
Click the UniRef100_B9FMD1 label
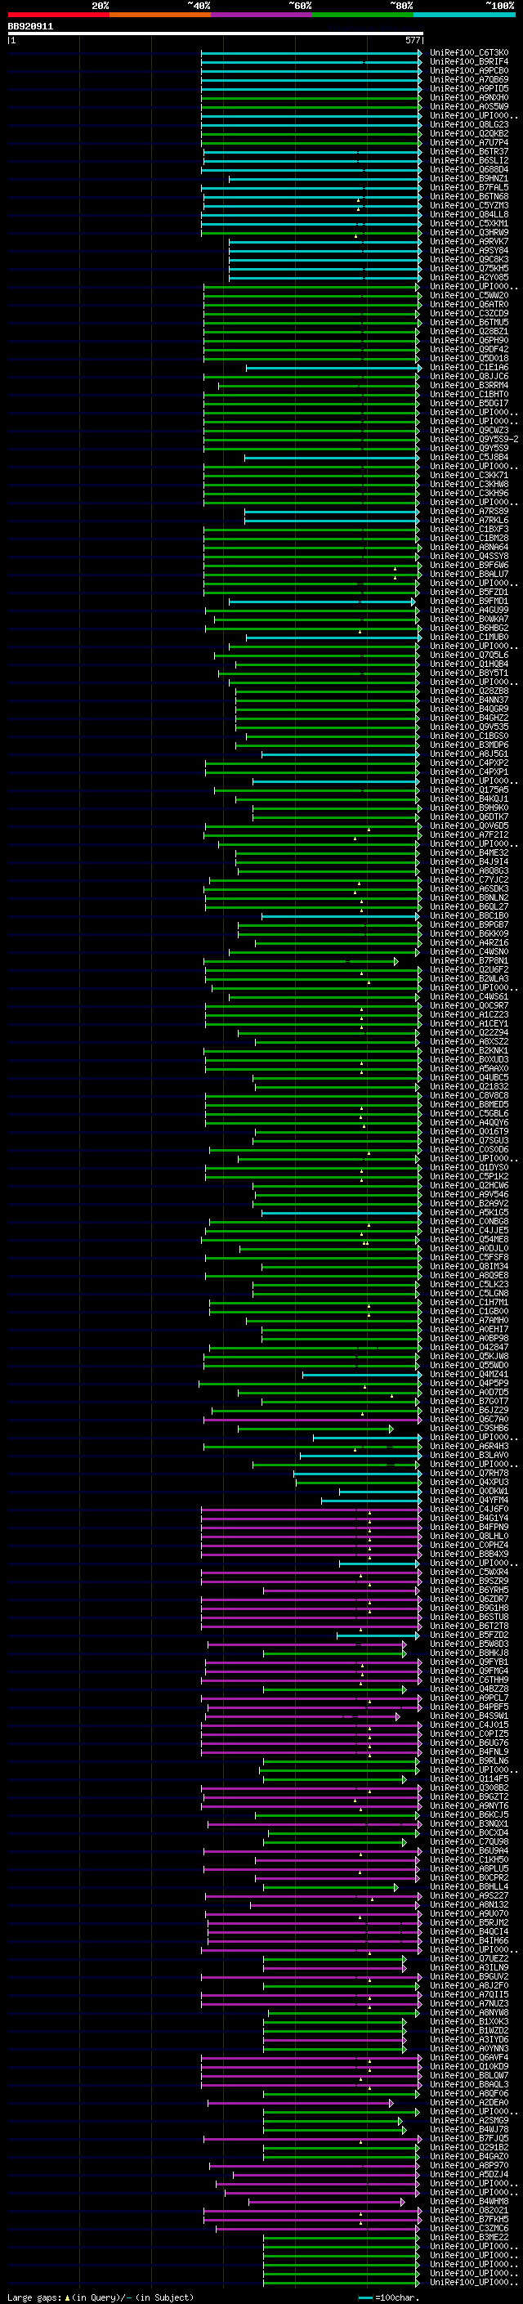point(469,601)
